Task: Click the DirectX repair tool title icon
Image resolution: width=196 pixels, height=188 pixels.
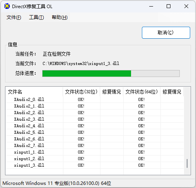Action: pyautogui.click(x=7, y=6)
